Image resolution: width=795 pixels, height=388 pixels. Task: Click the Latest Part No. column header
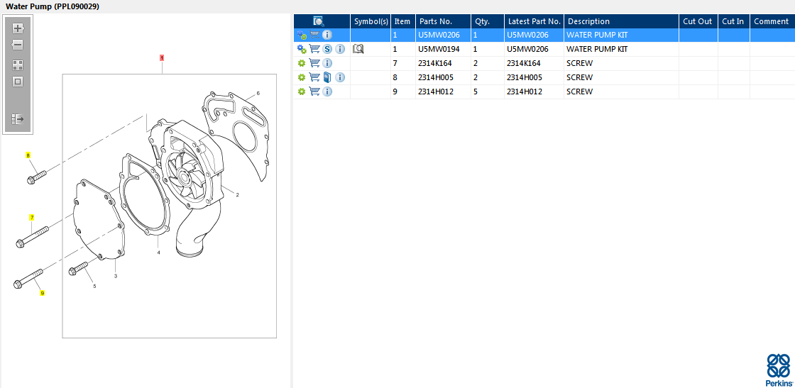[x=534, y=21]
